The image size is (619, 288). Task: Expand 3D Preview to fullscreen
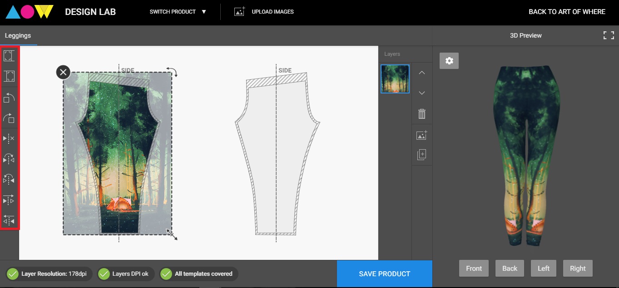coord(609,35)
